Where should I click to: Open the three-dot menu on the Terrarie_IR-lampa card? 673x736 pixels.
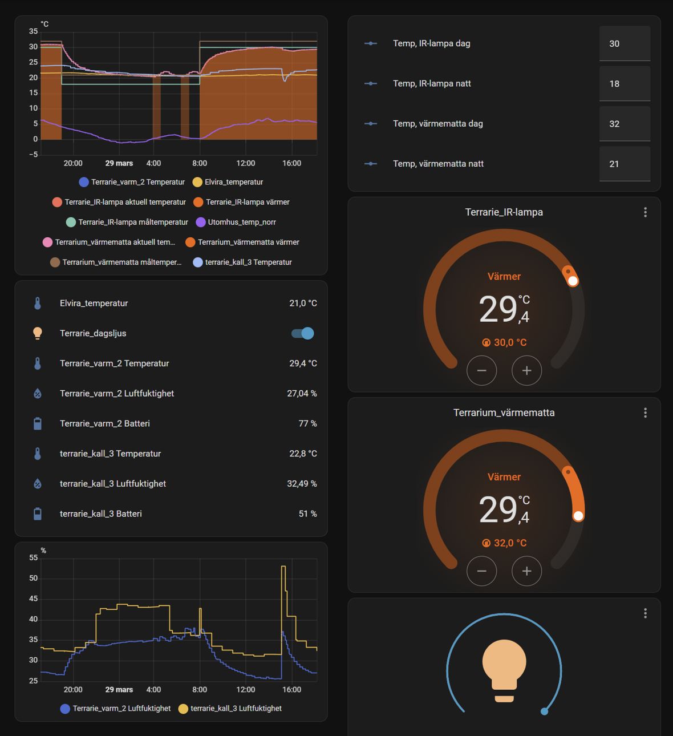645,212
